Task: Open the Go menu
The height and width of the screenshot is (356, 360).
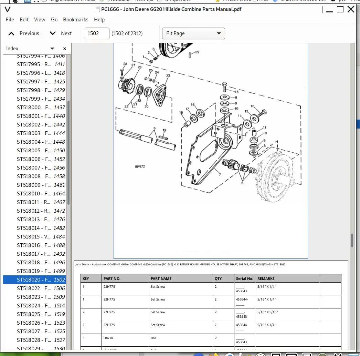Action: pyautogui.click(x=54, y=20)
